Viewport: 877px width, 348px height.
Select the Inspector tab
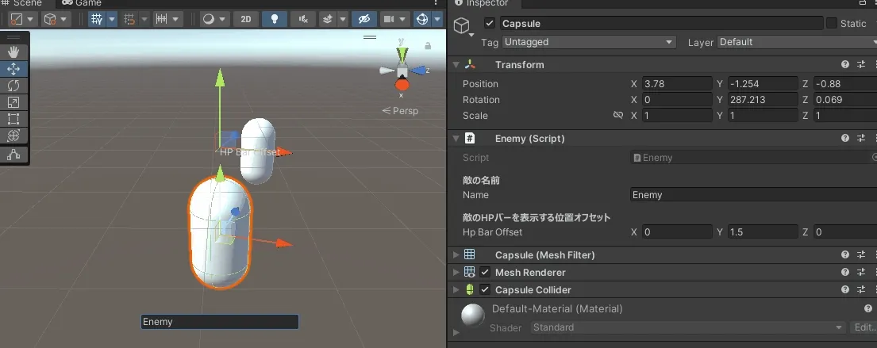coord(485,3)
